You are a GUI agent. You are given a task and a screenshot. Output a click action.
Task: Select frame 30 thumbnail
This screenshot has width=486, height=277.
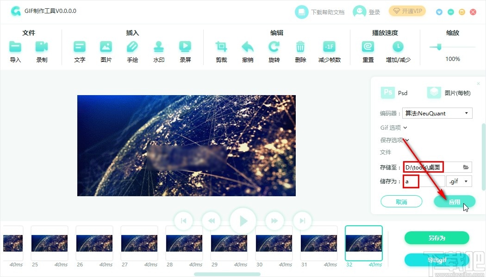[x=274, y=243]
